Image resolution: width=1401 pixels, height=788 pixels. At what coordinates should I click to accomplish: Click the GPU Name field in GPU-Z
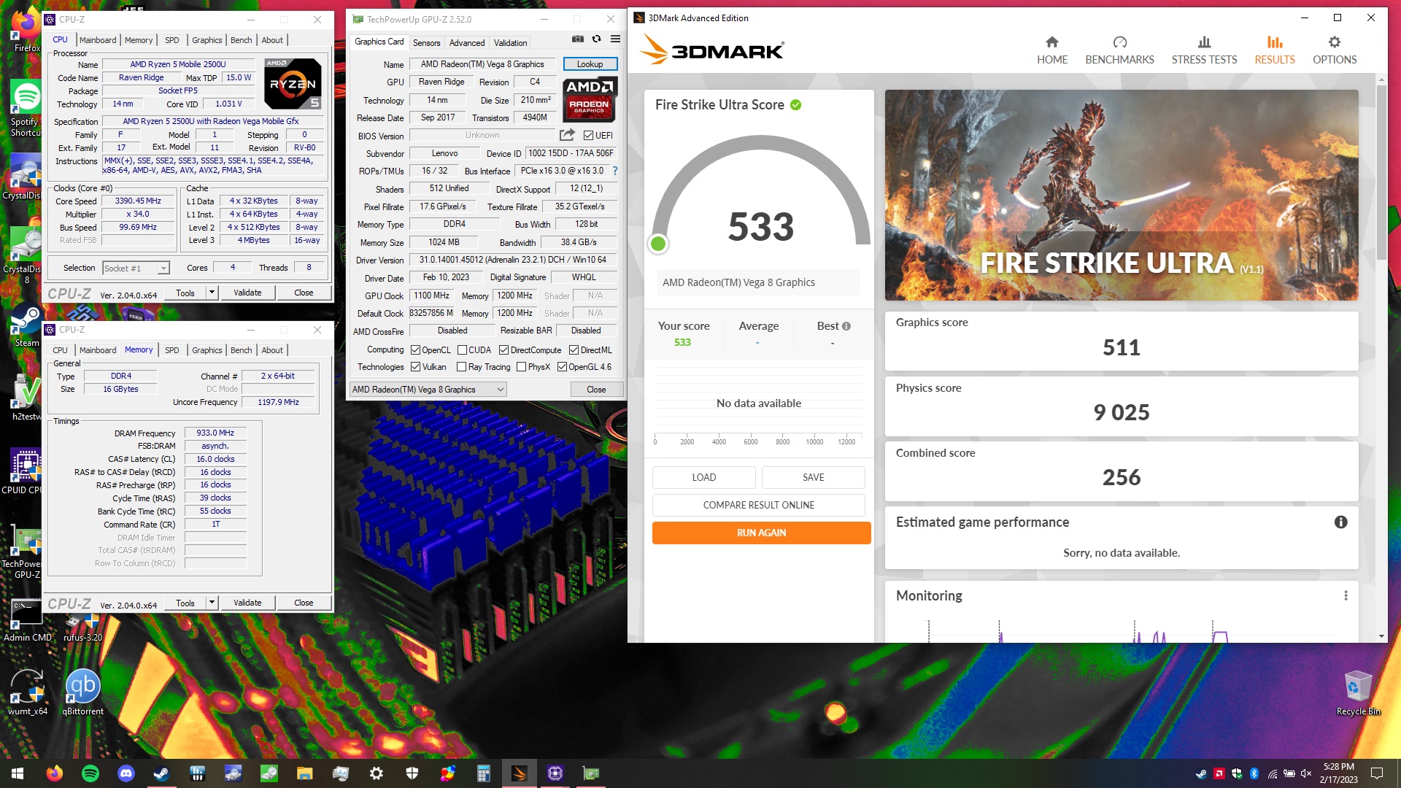pyautogui.click(x=482, y=64)
